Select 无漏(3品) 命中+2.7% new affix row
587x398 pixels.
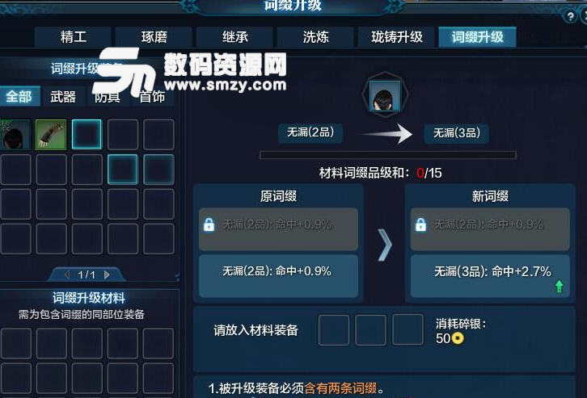coord(490,276)
